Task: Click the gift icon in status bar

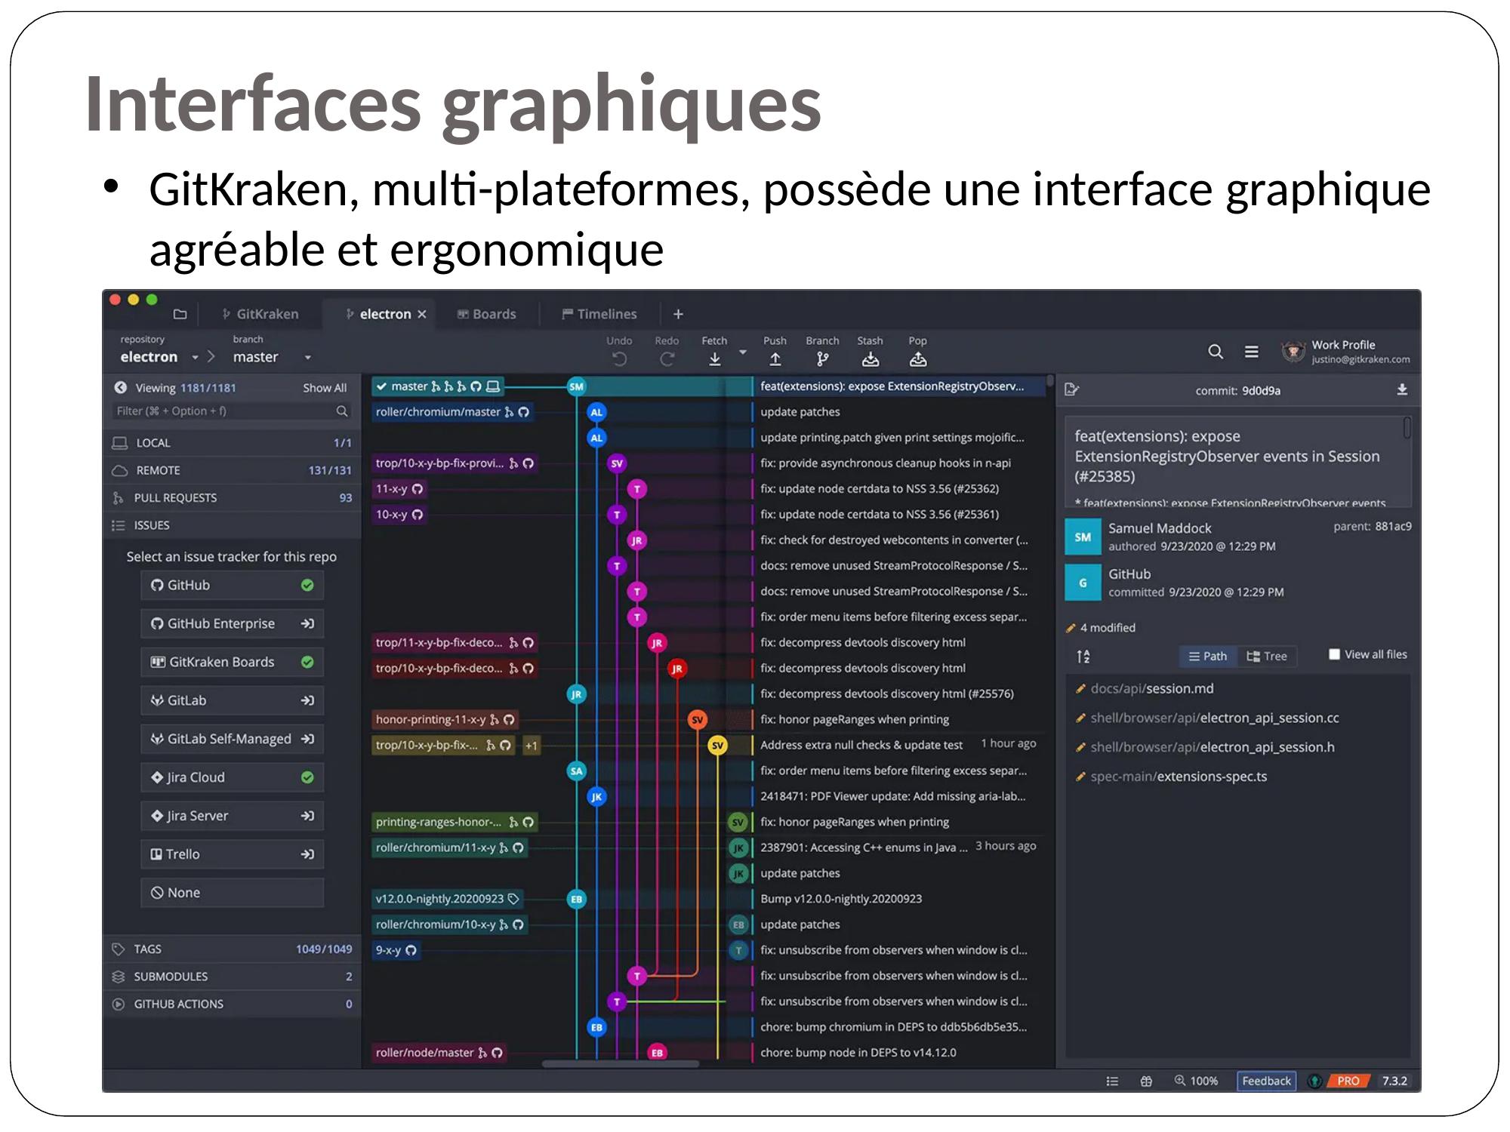Action: pos(1146,1081)
